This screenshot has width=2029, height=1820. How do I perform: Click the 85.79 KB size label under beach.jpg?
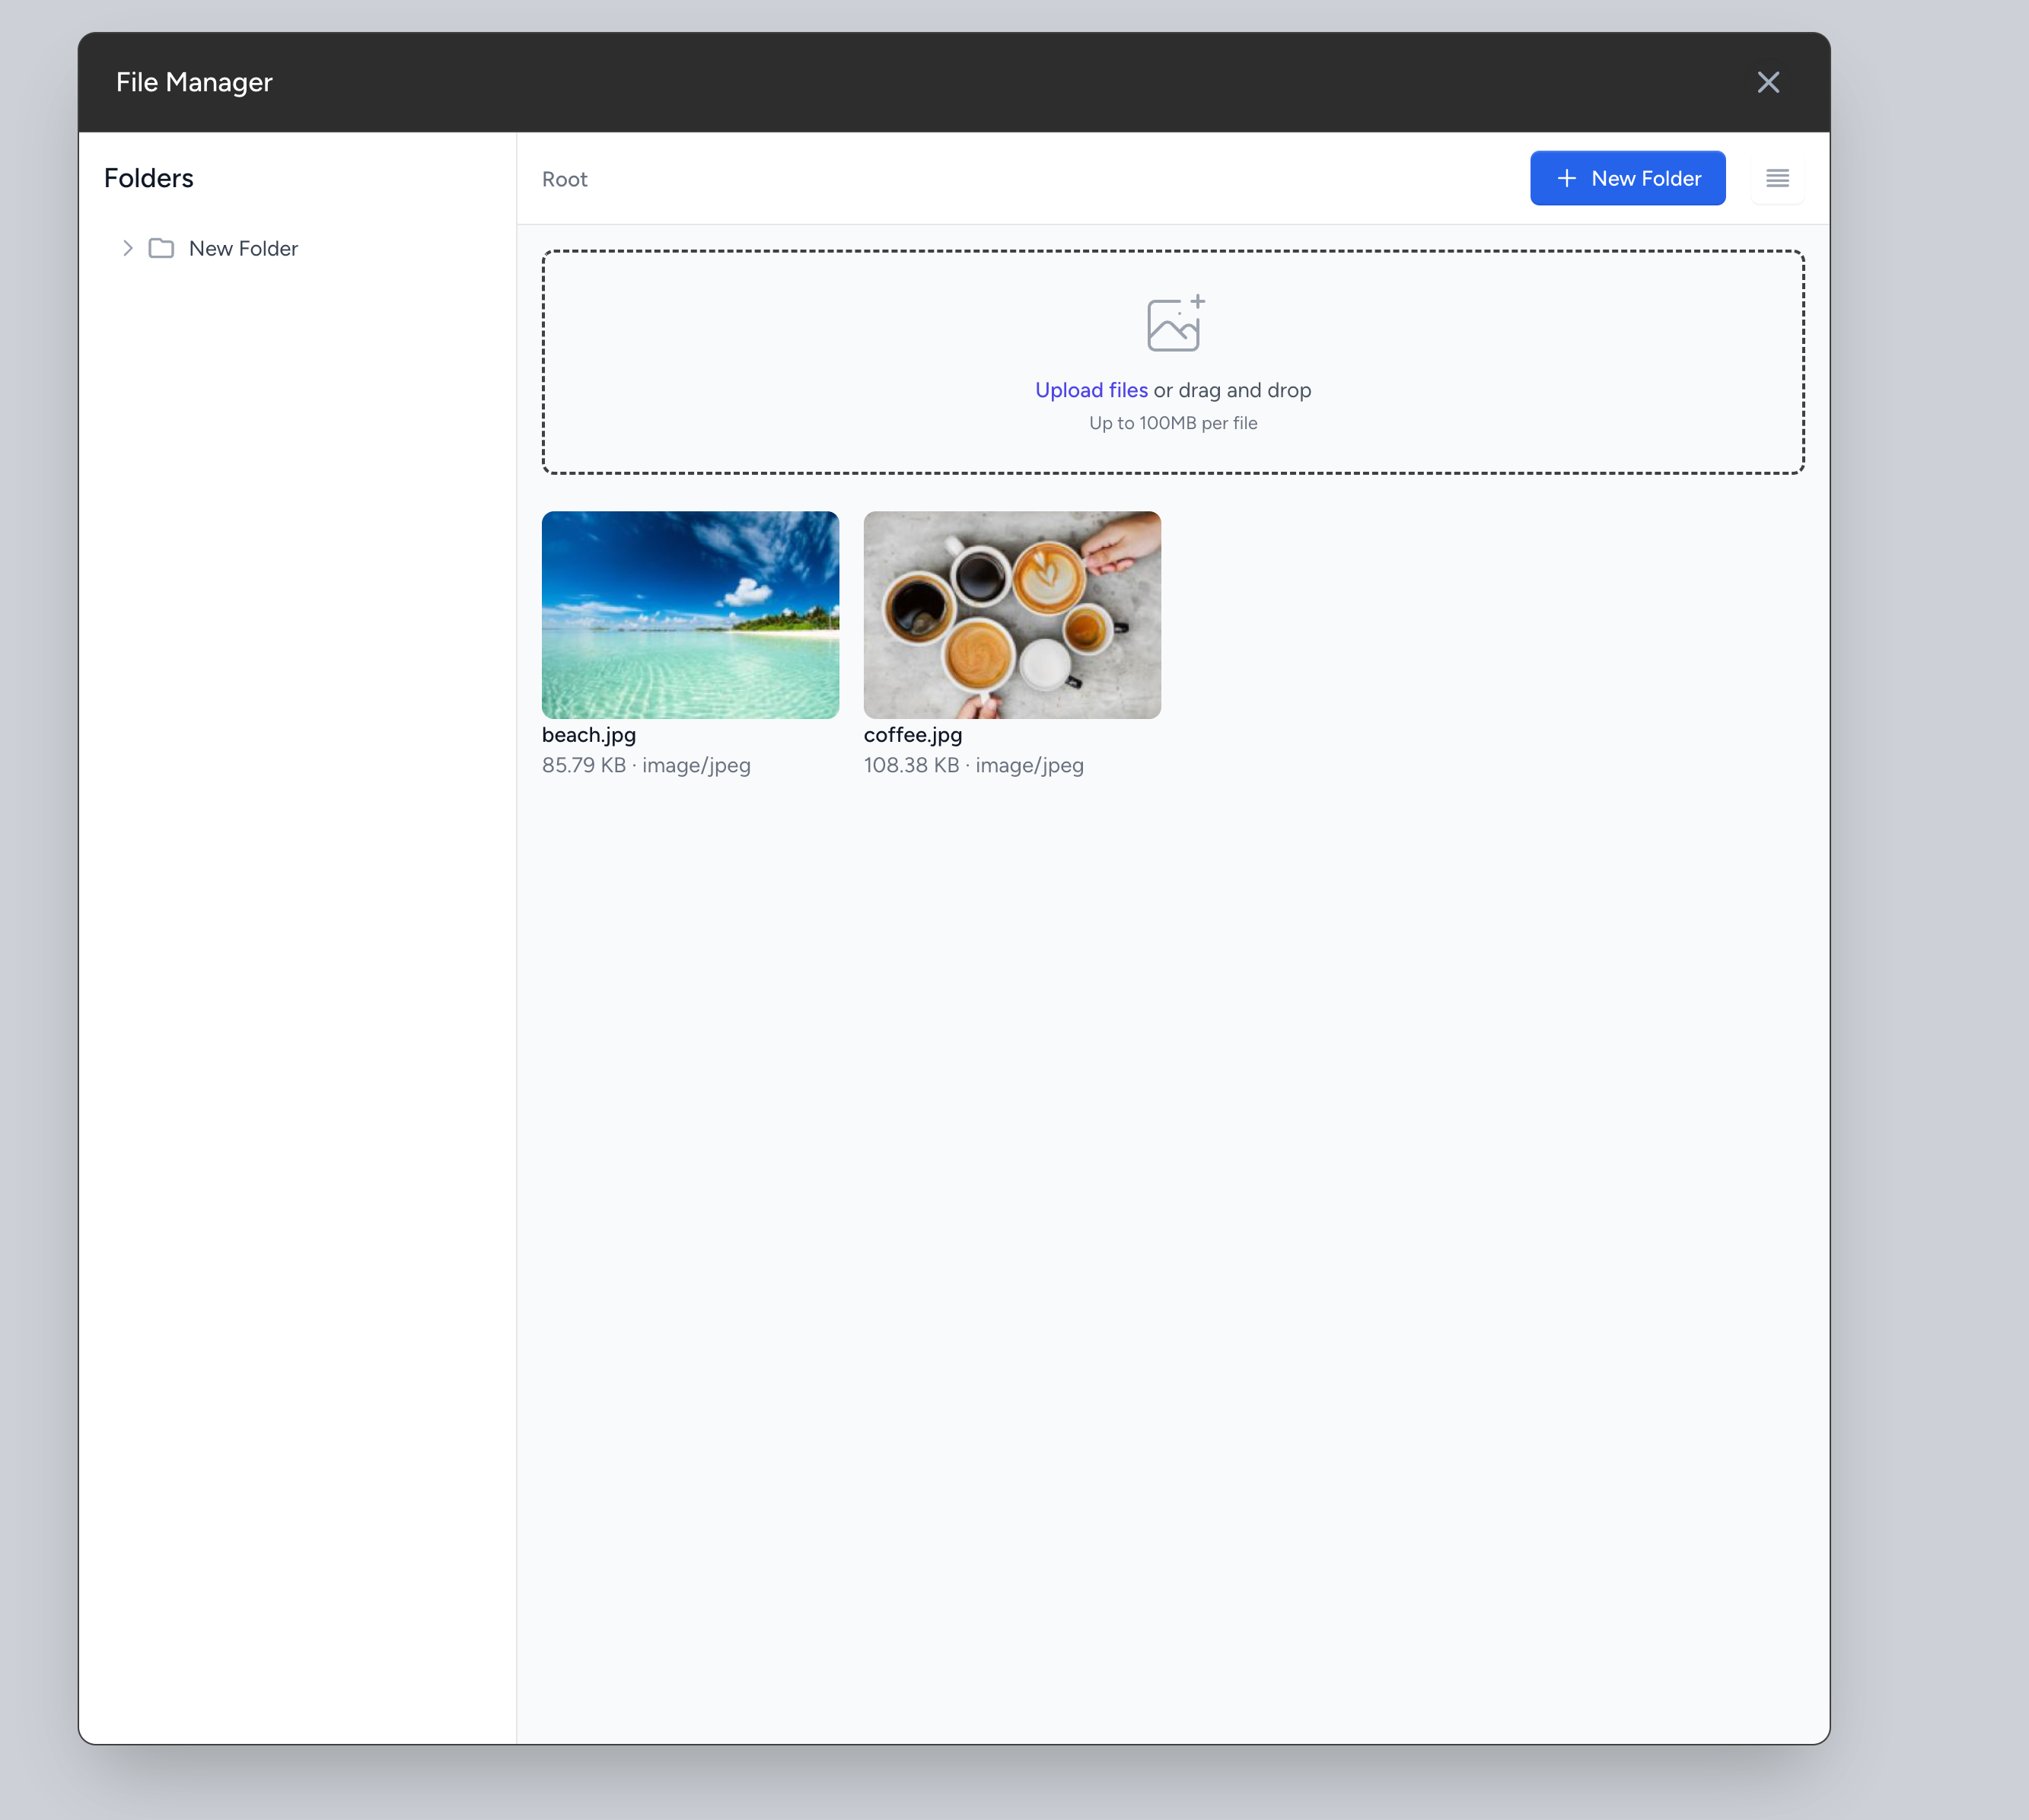point(584,765)
